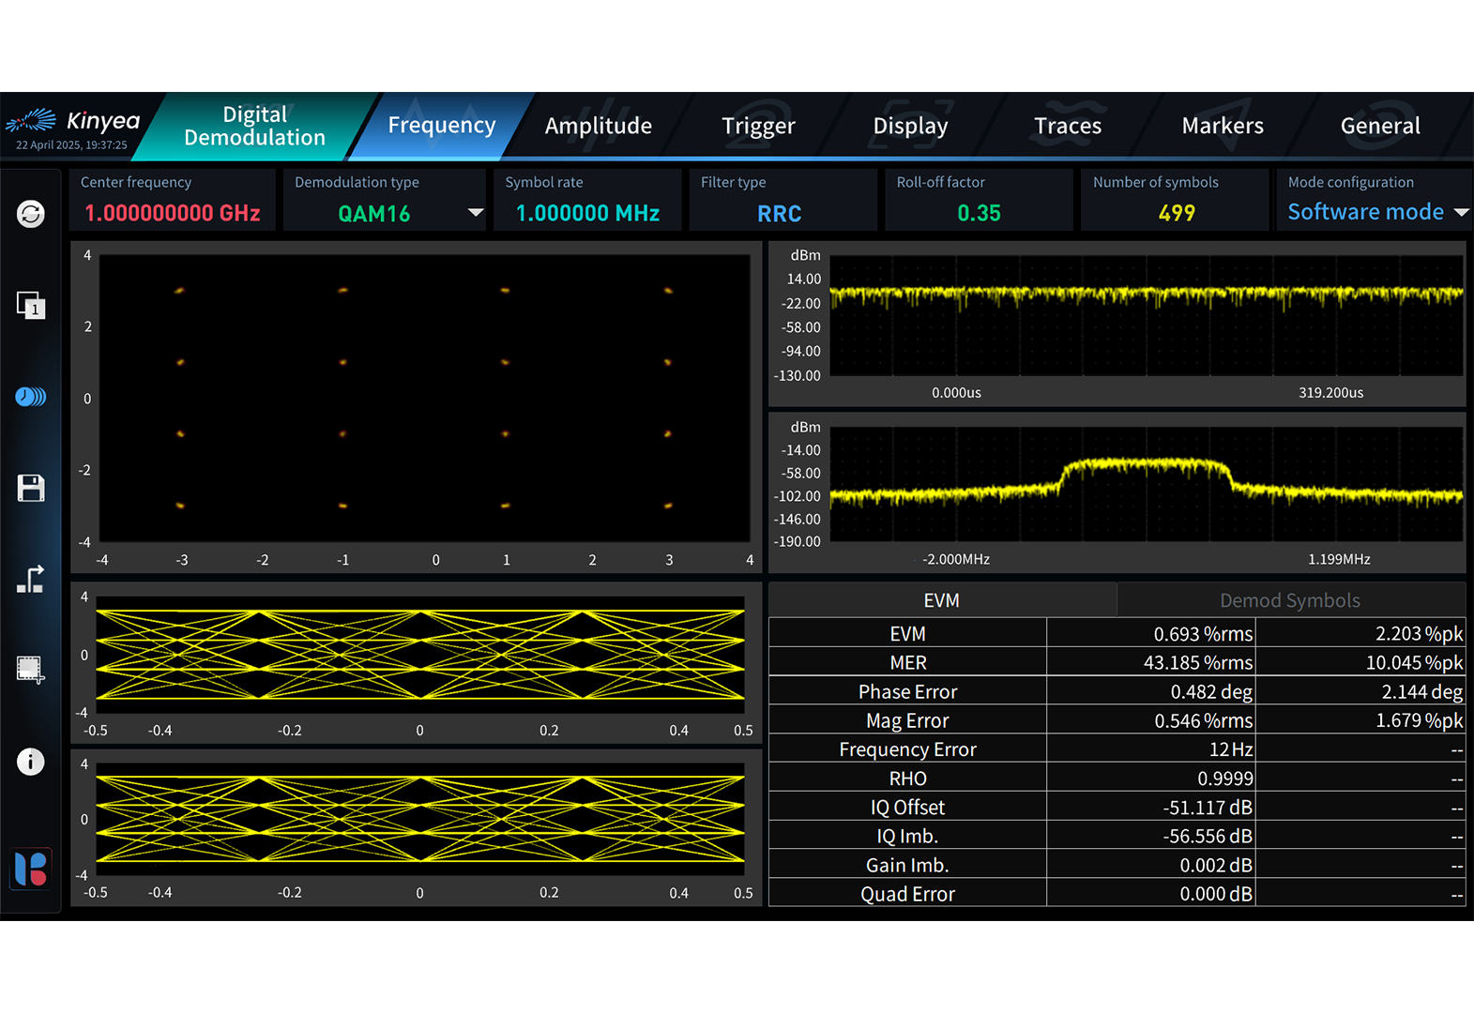Open the QAM16 demodulation type selector

click(374, 214)
